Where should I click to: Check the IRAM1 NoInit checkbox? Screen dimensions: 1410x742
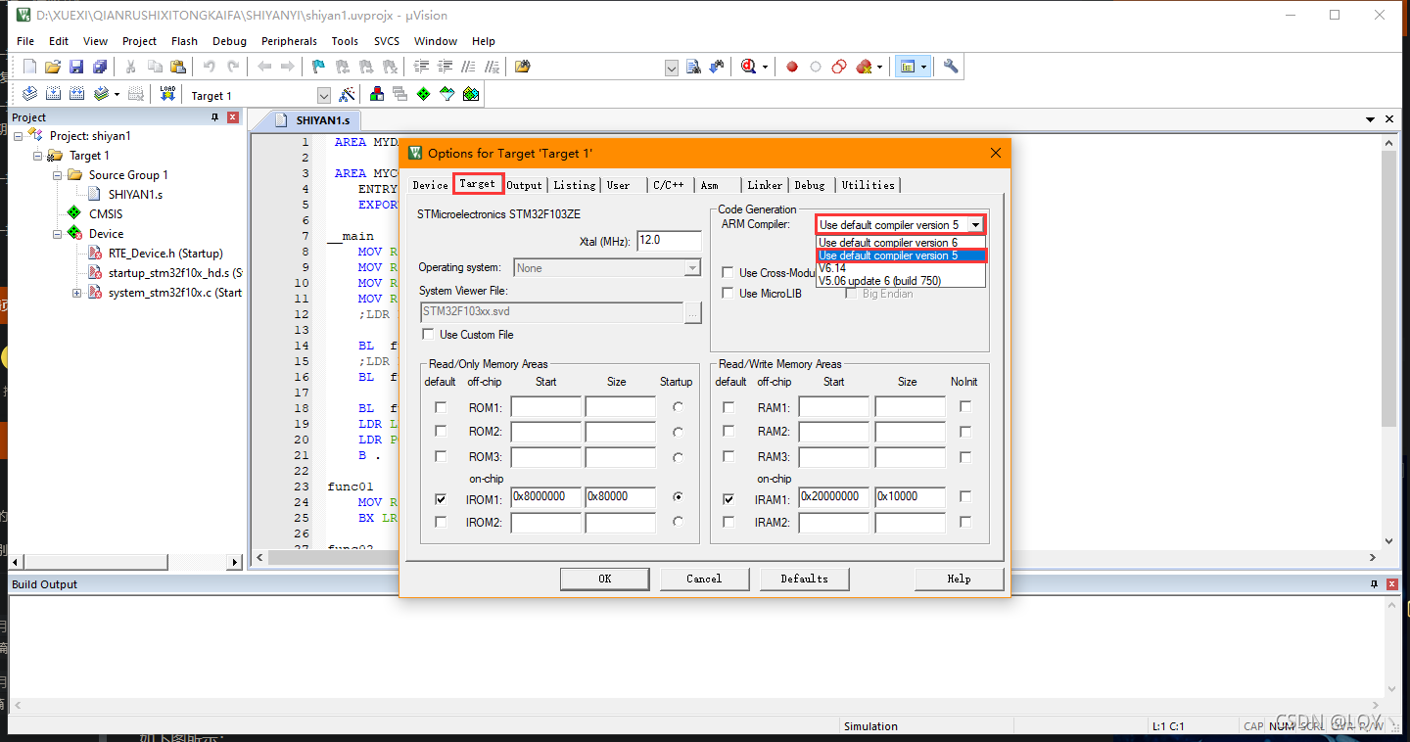(965, 497)
